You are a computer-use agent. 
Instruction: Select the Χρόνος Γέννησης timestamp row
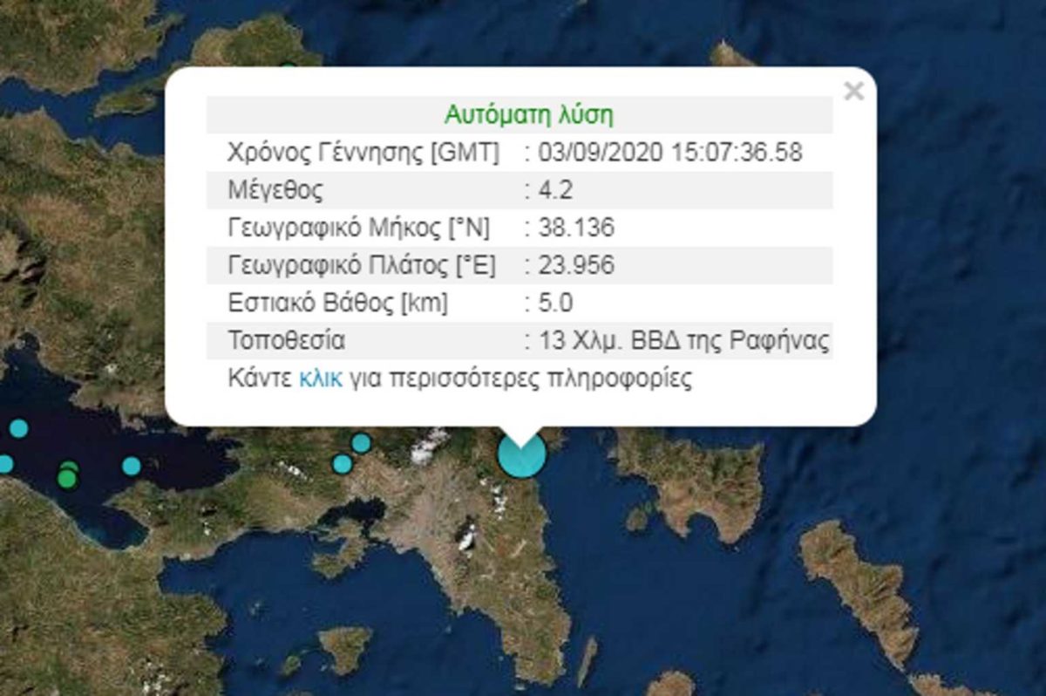pos(523,149)
